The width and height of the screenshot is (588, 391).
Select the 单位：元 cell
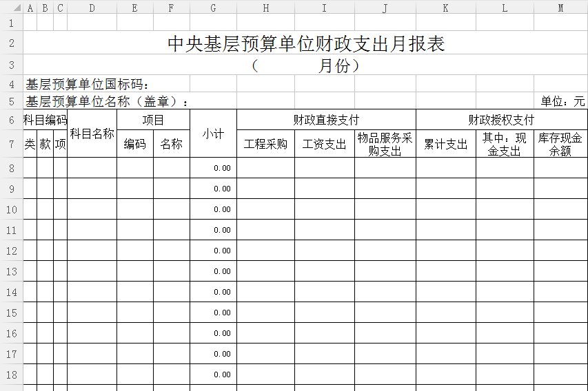point(562,101)
